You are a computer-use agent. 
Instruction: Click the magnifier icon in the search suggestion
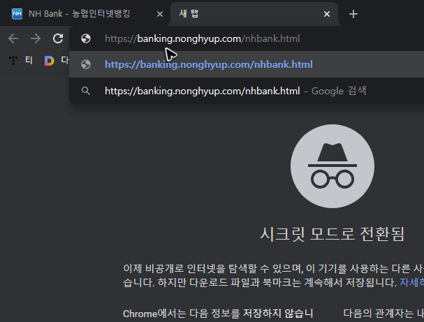[x=86, y=91]
